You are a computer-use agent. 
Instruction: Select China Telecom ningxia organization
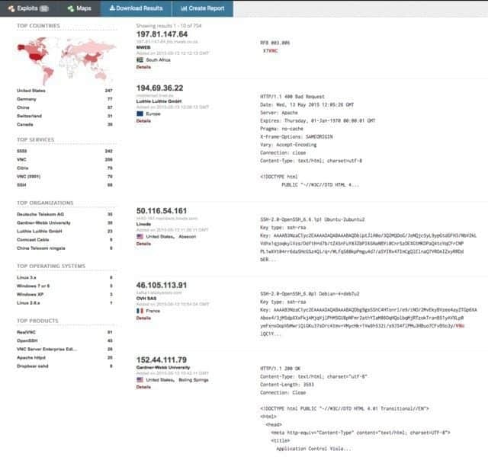pos(41,248)
